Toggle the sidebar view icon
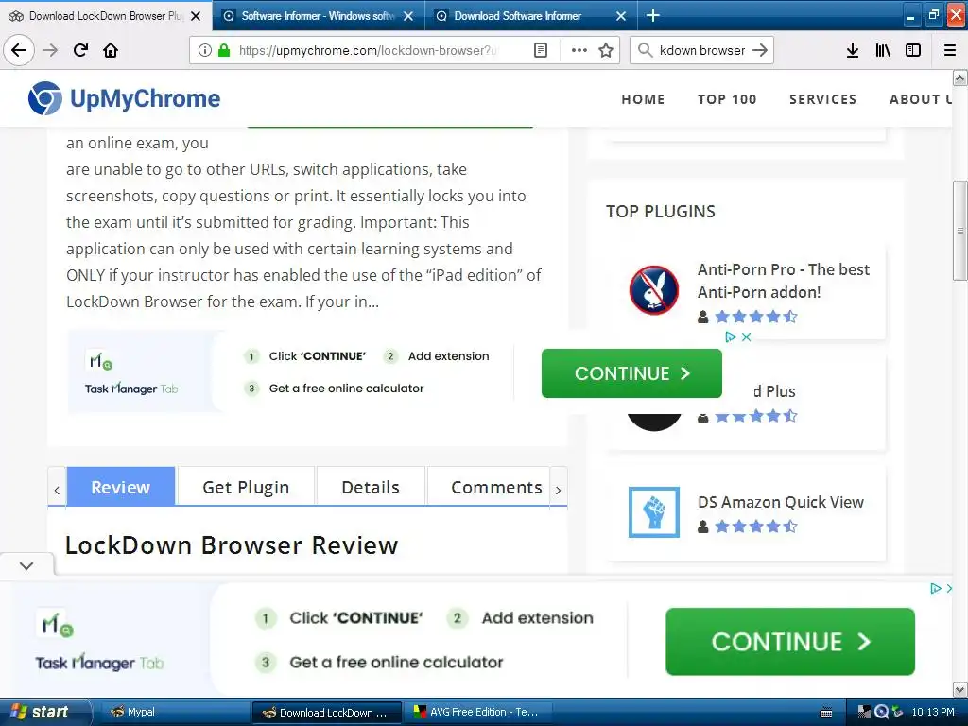Screen dimensions: 968x726 pyautogui.click(x=913, y=50)
